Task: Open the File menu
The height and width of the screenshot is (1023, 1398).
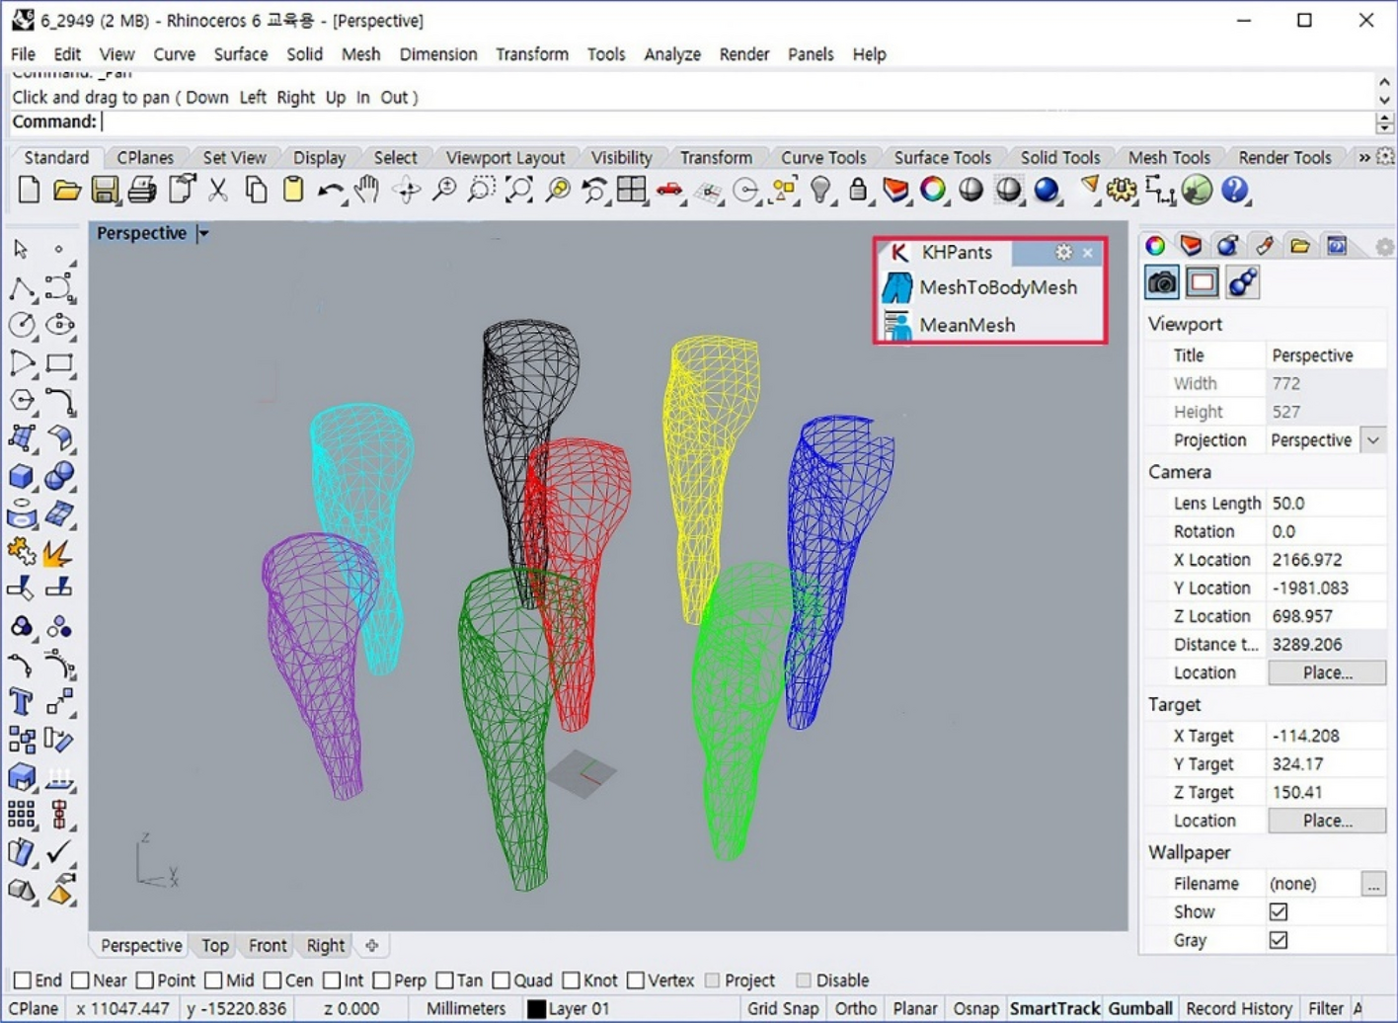Action: tap(23, 54)
